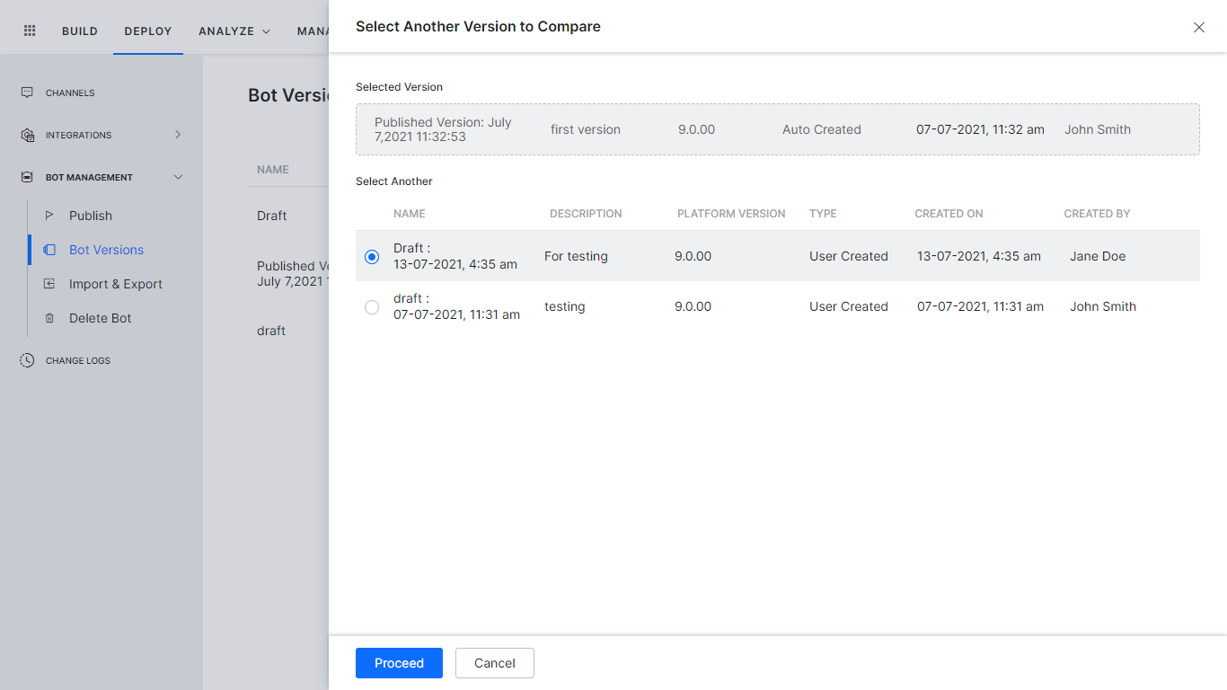
Task: Open the apps grid icon
Action: 29,28
